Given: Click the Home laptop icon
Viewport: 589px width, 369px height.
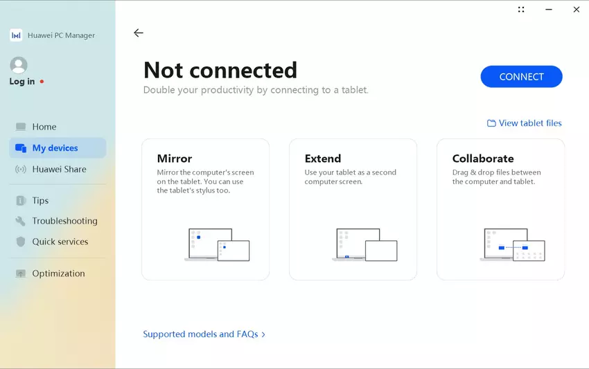Looking at the screenshot, I should pos(21,127).
